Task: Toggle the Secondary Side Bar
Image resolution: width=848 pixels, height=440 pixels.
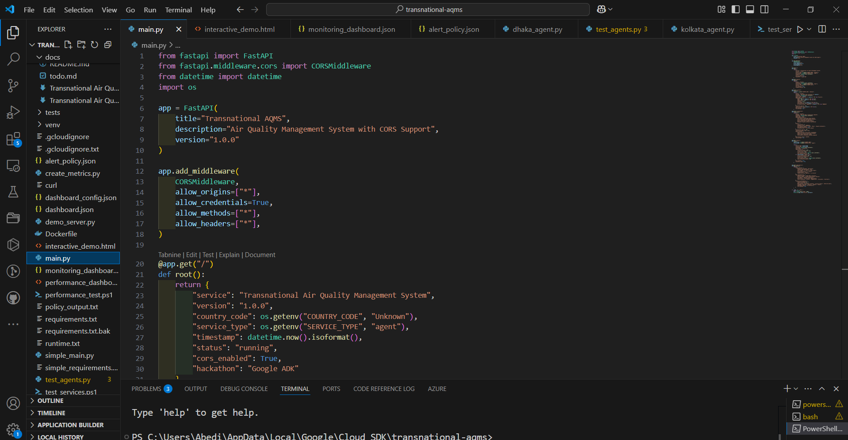Action: 764,9
